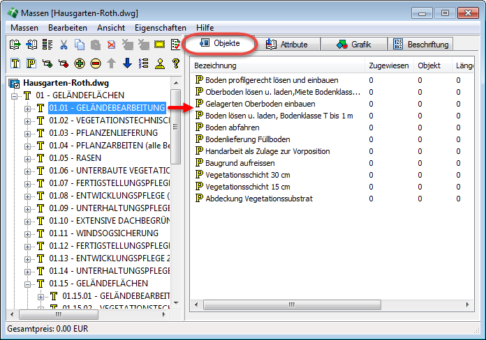The width and height of the screenshot is (486, 340).
Task: Expand the 01.05 - RASEN tree node
Action: click(29, 158)
